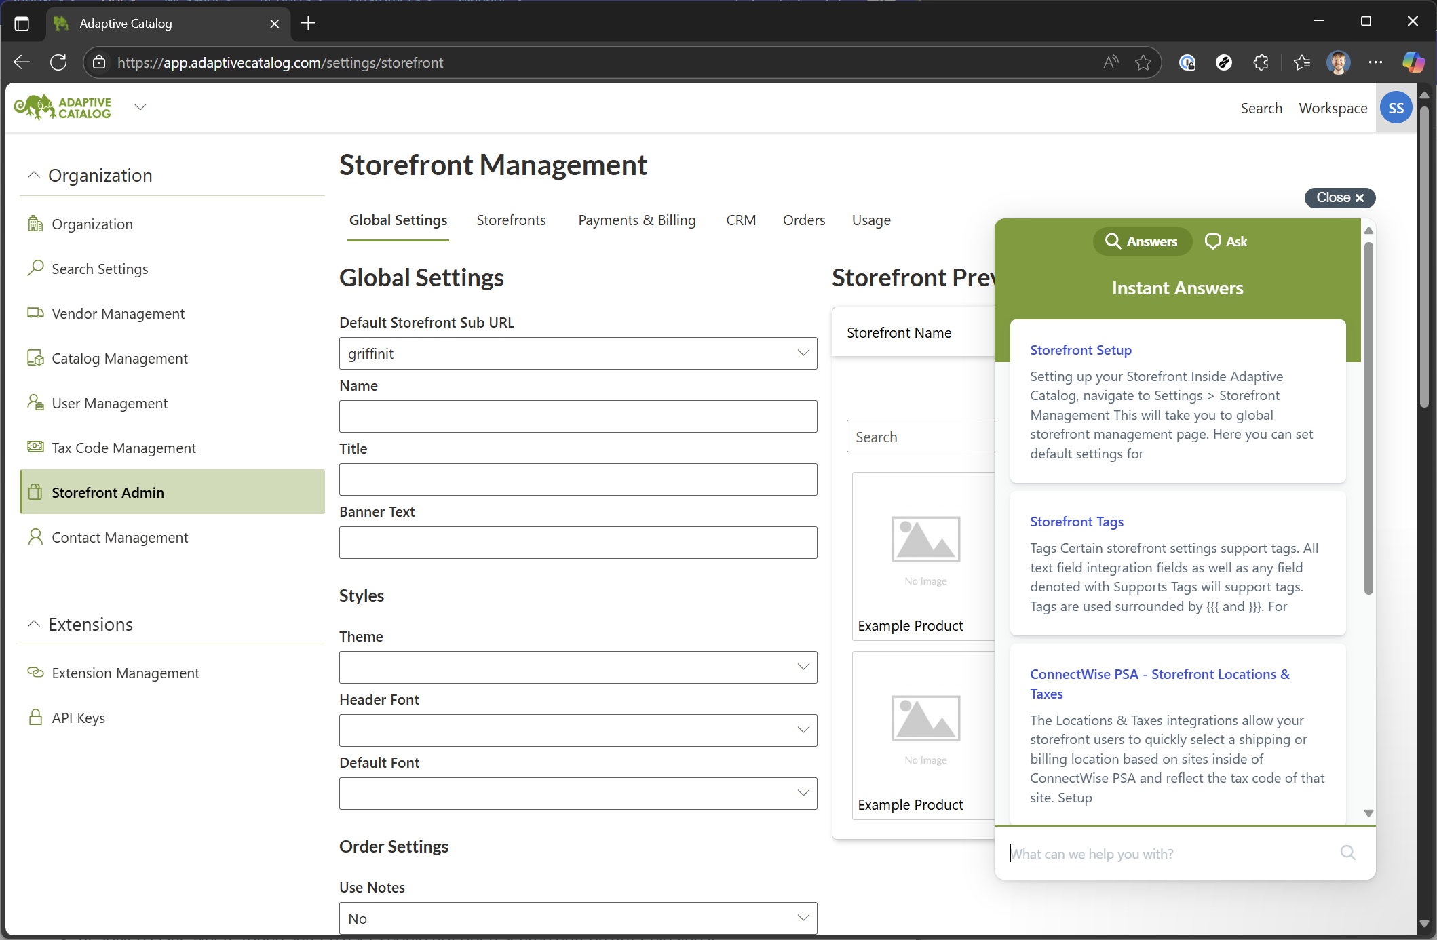Open the dropdown chevron beside the logo
The image size is (1437, 940).
[140, 107]
